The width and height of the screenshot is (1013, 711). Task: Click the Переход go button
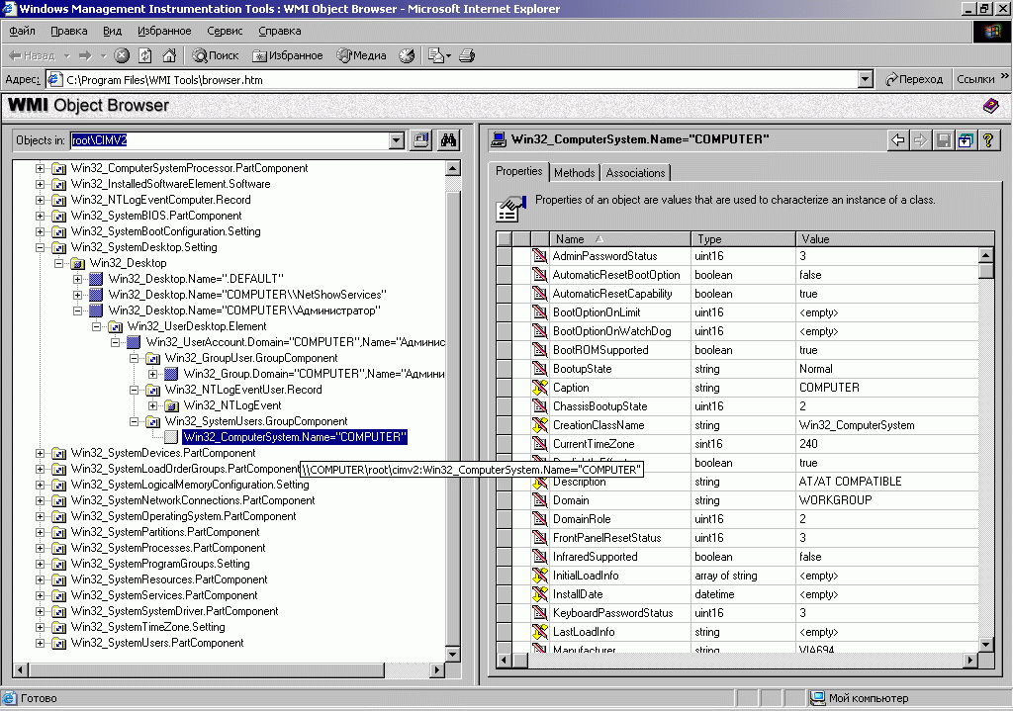[x=913, y=79]
